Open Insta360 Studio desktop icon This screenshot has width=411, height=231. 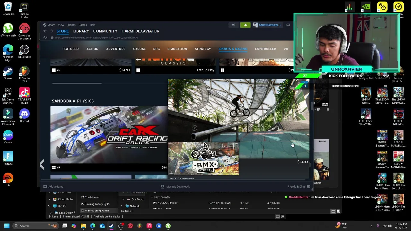click(x=24, y=11)
